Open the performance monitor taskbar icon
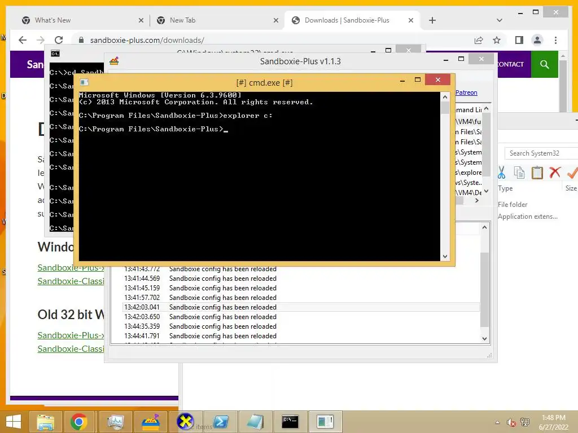578x433 pixels. pyautogui.click(x=116, y=422)
